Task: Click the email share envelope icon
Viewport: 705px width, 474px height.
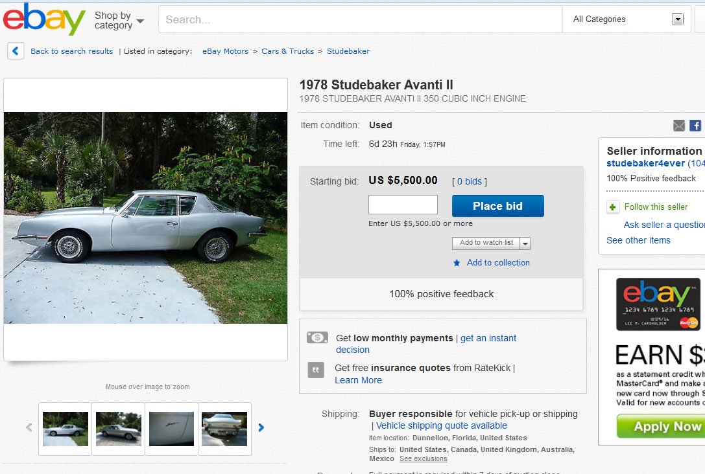Action: pyautogui.click(x=679, y=126)
